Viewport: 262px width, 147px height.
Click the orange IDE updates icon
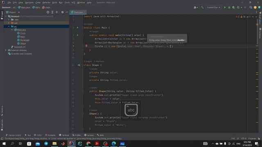pos(255,7)
